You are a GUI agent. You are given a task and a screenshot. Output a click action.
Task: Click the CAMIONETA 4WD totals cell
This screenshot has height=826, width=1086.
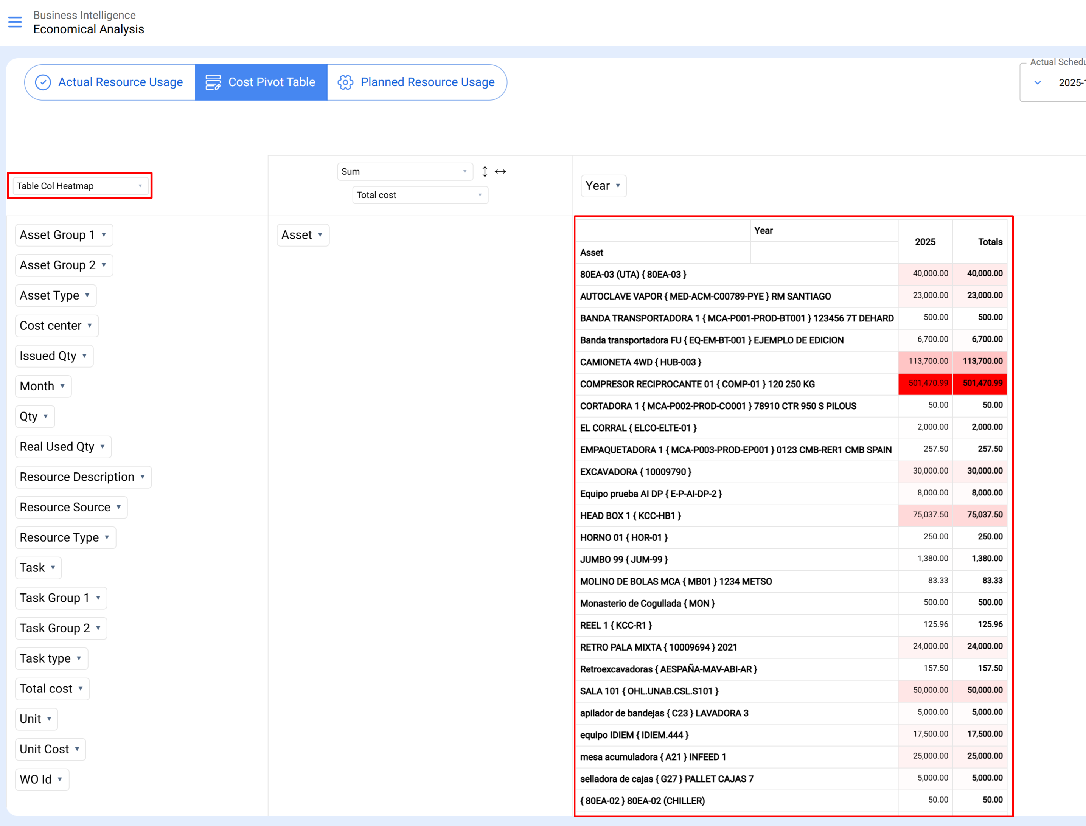tap(980, 362)
